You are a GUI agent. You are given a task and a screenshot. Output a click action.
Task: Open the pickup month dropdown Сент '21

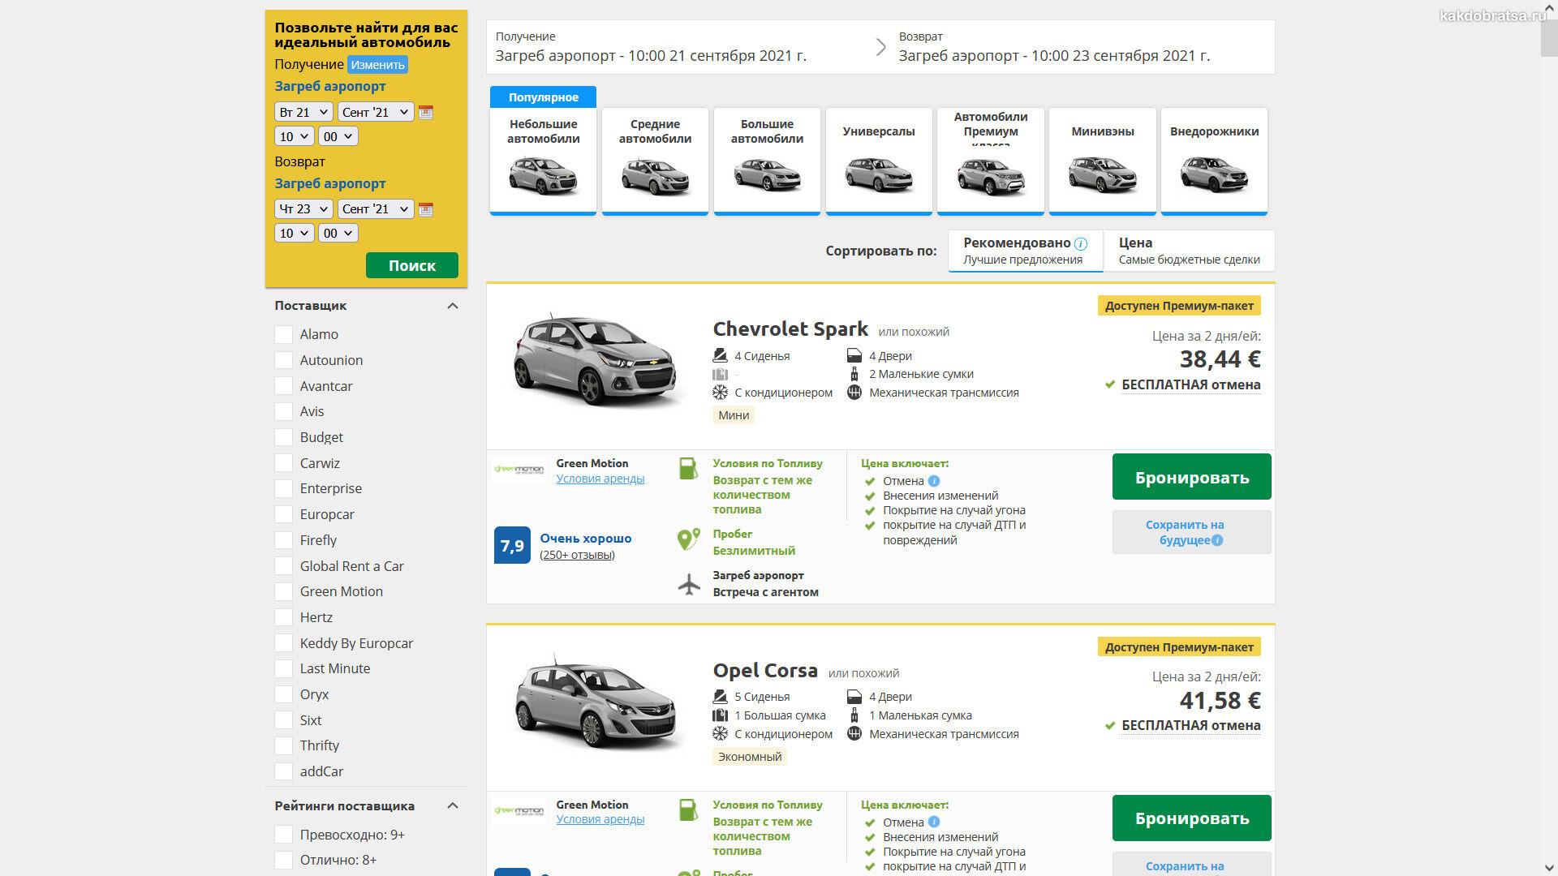click(376, 112)
